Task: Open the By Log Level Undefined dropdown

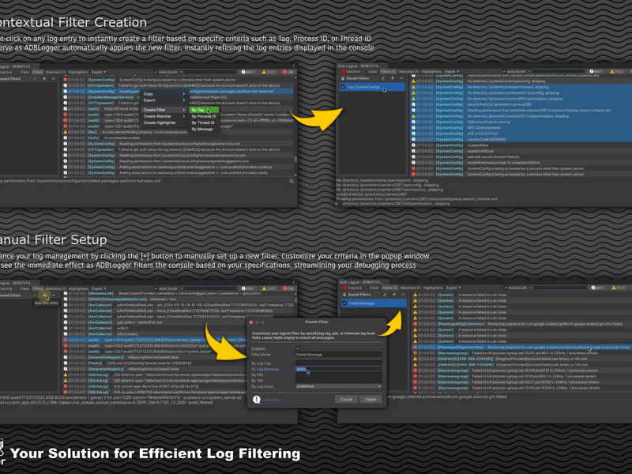Action: pyautogui.click(x=339, y=386)
